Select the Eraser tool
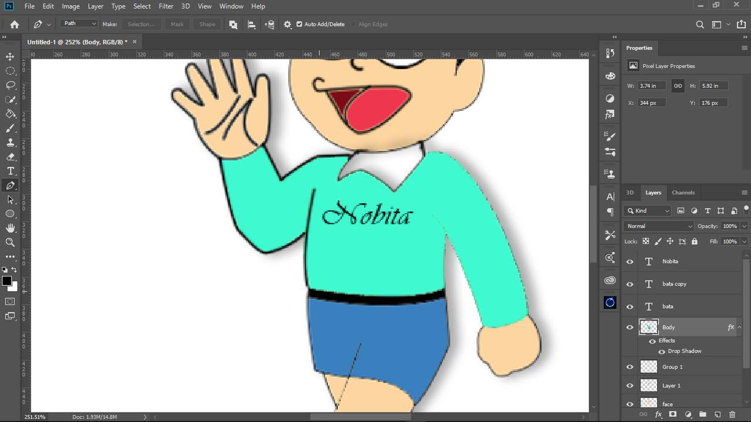The width and height of the screenshot is (751, 422). 10,156
